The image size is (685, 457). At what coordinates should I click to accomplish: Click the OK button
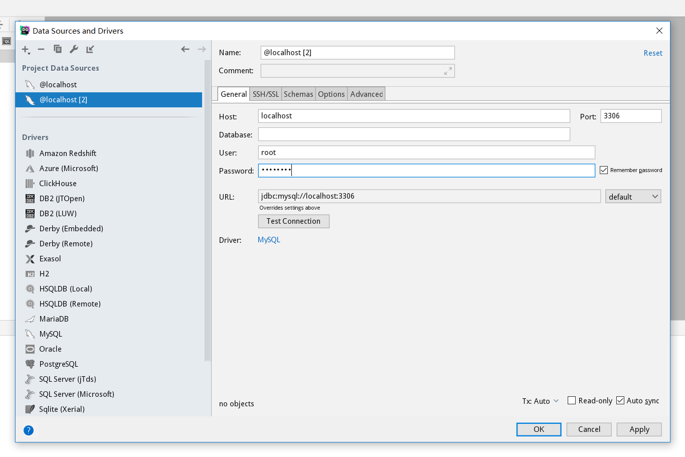pyautogui.click(x=539, y=429)
